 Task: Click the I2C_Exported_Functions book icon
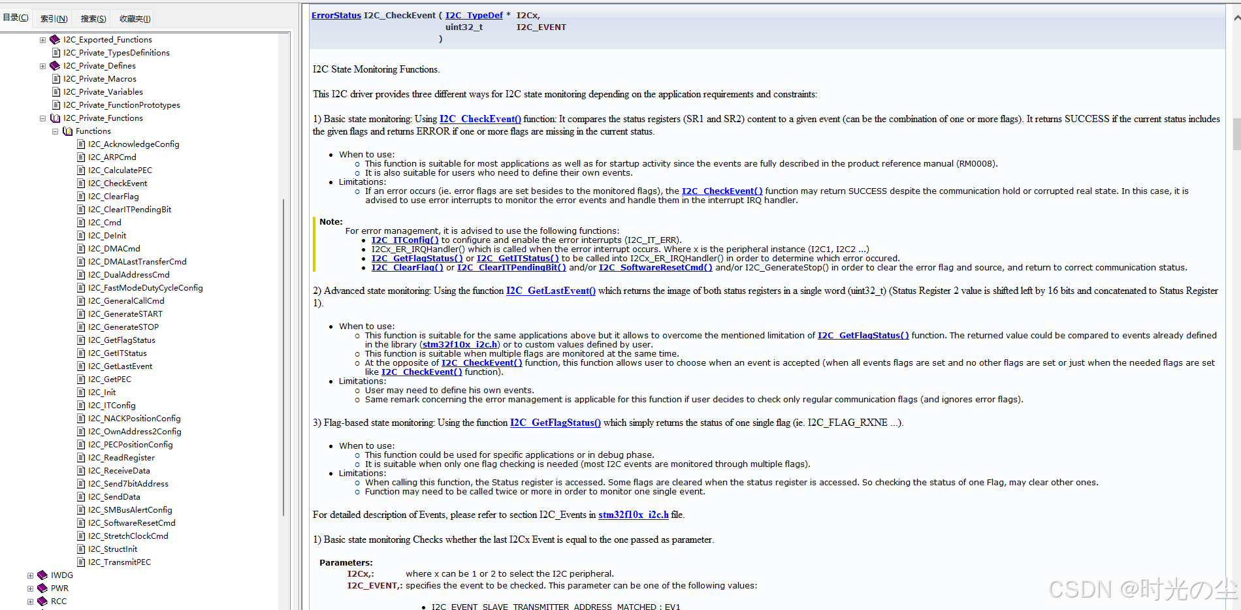click(x=55, y=40)
